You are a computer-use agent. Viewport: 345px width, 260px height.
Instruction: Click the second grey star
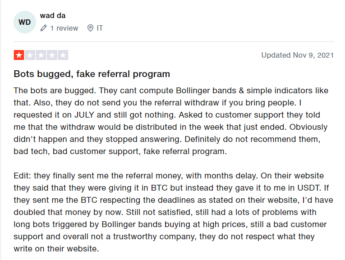(x=30, y=55)
